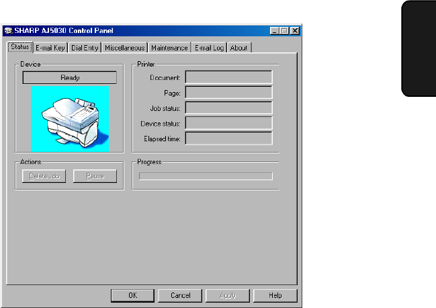The image size is (436, 308).
Task: Click the Page field
Action: click(x=228, y=92)
